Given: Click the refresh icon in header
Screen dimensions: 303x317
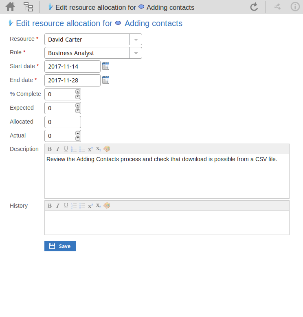Looking at the screenshot, I should click(254, 7).
